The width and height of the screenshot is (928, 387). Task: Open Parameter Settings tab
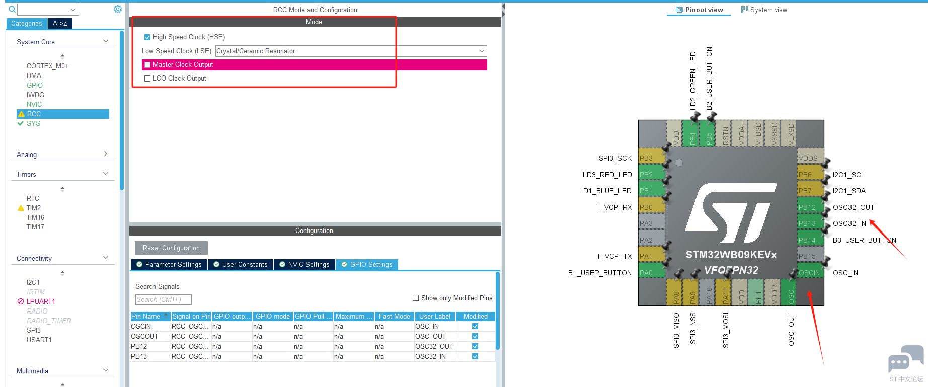coord(169,265)
